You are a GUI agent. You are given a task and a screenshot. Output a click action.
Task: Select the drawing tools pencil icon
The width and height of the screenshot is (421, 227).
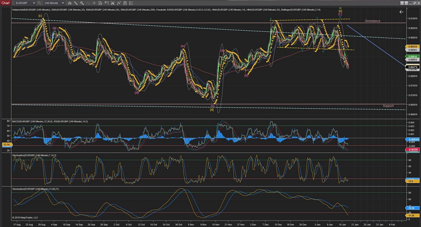[76, 3]
